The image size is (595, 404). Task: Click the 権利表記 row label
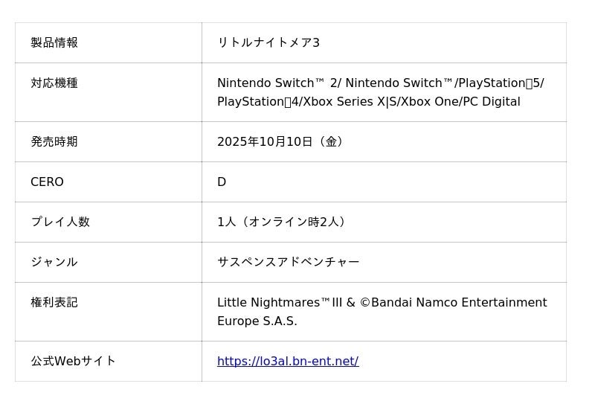tap(54, 303)
